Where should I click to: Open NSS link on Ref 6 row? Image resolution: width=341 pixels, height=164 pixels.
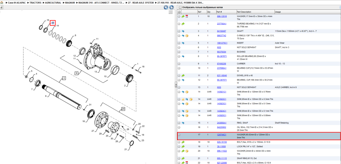click(219, 48)
